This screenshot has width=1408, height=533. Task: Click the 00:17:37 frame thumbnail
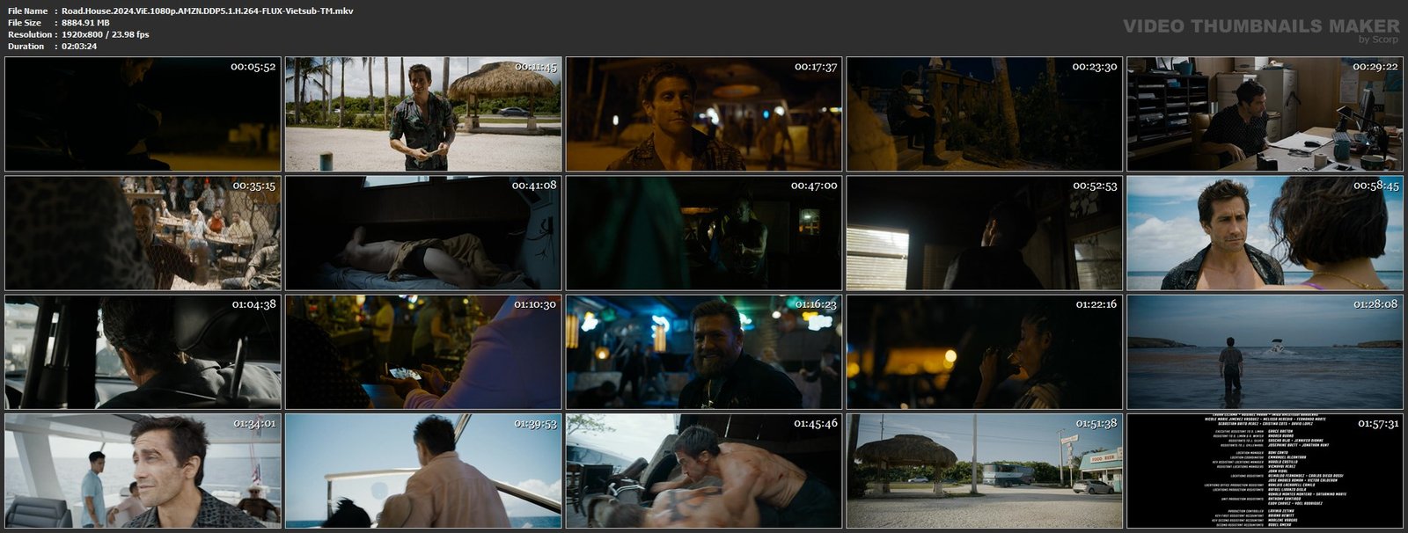704,114
